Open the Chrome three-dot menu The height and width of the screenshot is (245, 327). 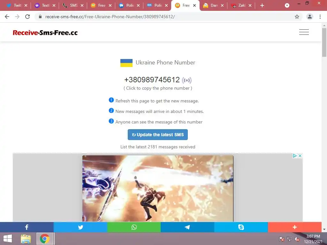[320, 17]
